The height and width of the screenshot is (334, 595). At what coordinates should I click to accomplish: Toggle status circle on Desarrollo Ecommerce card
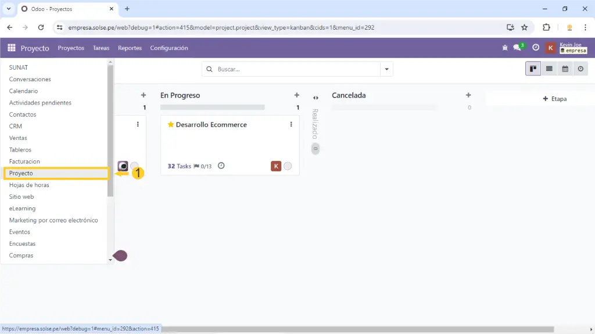tap(288, 166)
